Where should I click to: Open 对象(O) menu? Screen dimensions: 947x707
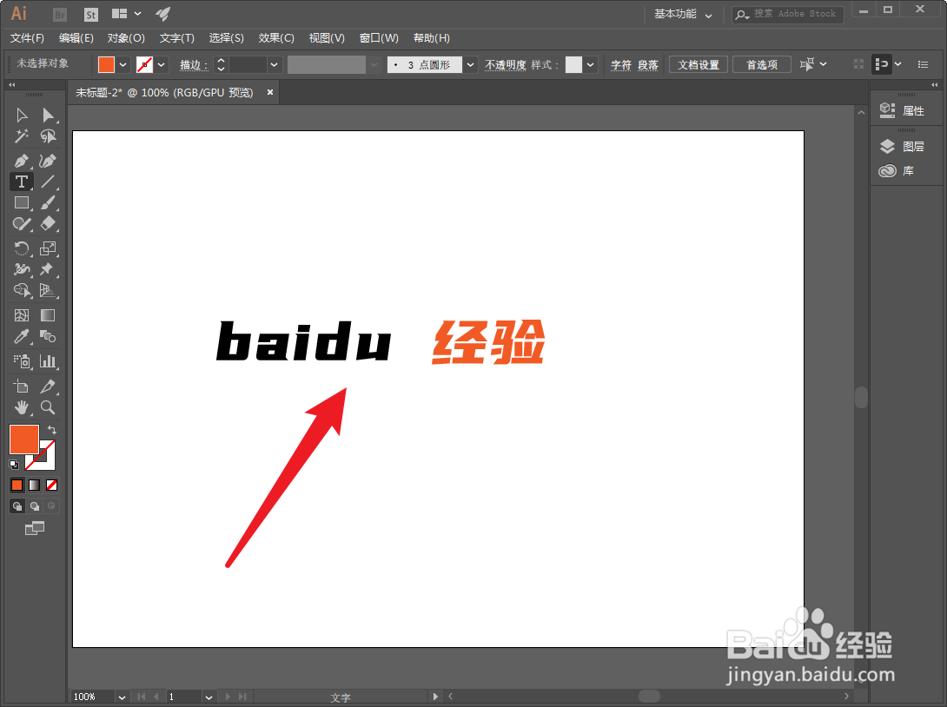(x=126, y=38)
